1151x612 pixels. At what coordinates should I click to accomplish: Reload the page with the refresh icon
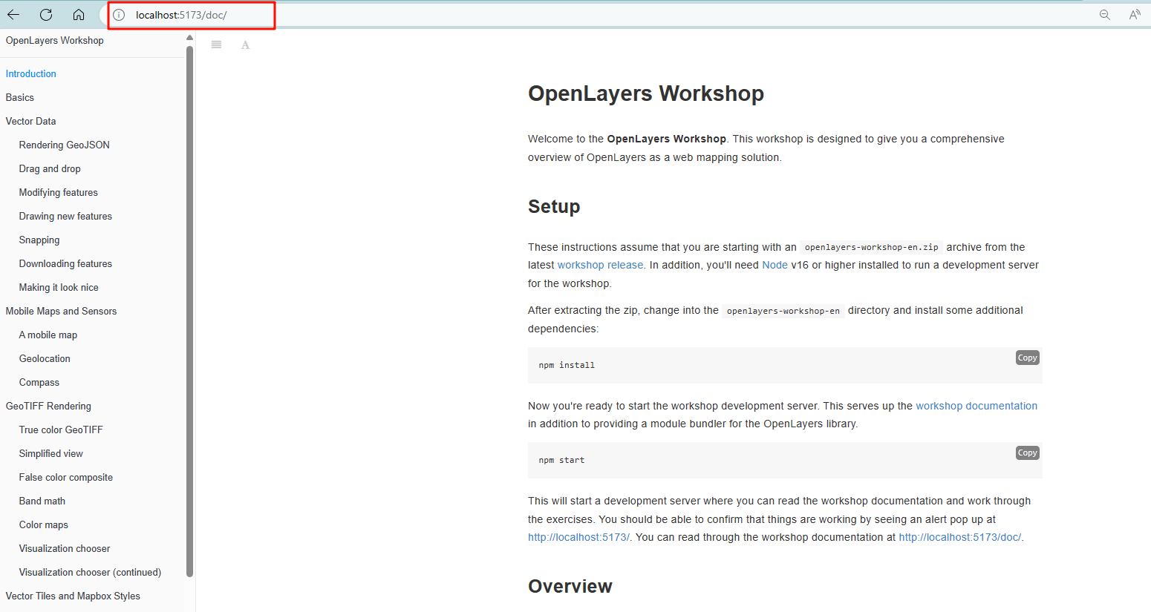pyautogui.click(x=46, y=15)
